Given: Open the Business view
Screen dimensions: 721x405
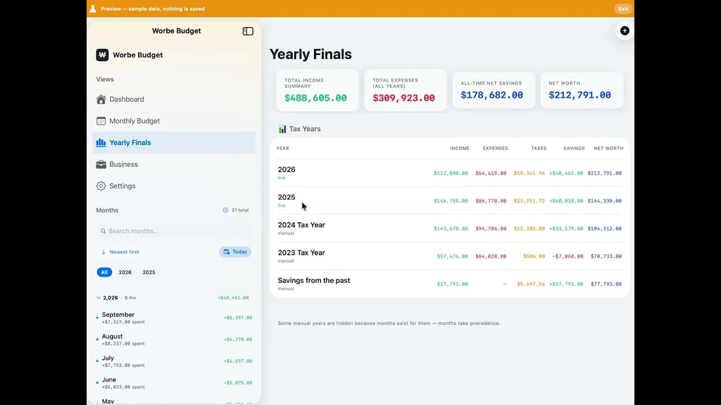Looking at the screenshot, I should pos(174,164).
